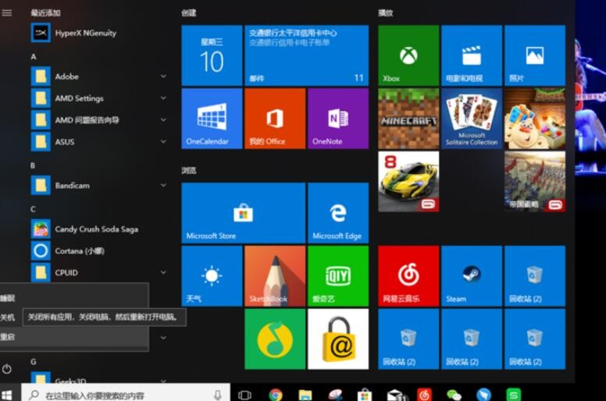Screen dimensions: 606x401
Task: Select 睡眠 (Sleep) from the power menu
Action: tap(8, 298)
